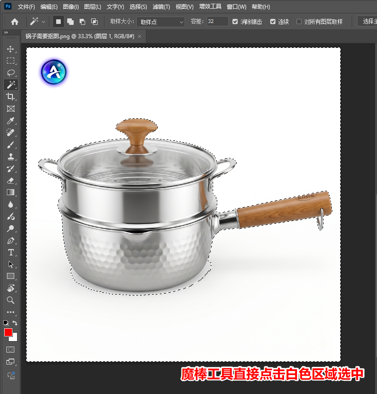Click the generative AI tool at toolbox bottom
The image size is (377, 394).
11,376
